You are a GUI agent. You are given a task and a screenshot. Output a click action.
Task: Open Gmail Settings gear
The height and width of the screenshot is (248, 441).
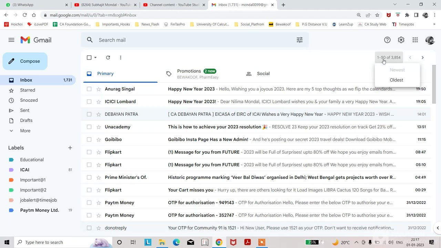click(x=401, y=40)
